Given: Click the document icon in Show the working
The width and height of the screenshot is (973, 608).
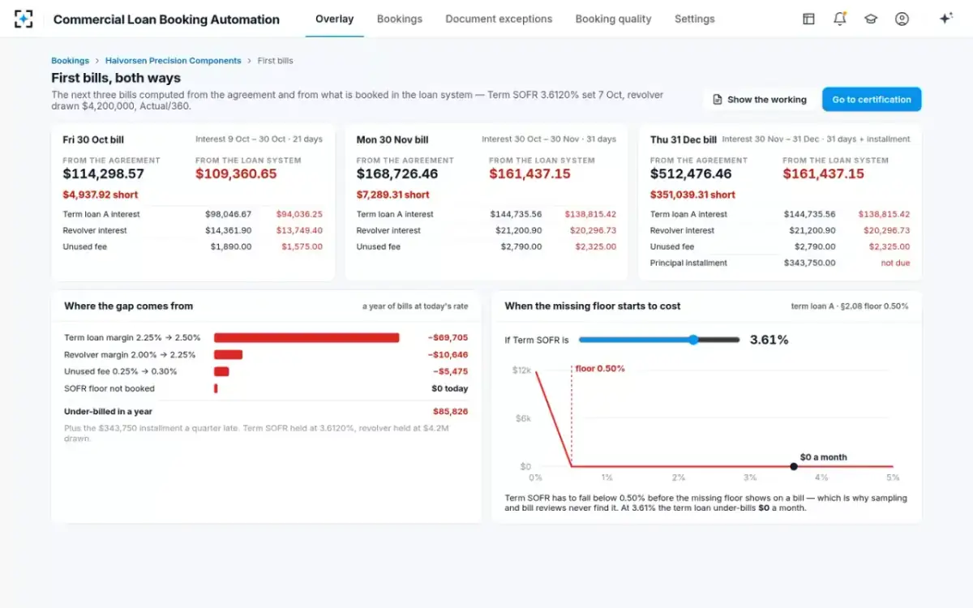Looking at the screenshot, I should click(717, 100).
